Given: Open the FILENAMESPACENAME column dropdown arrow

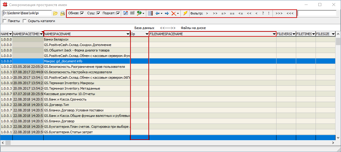Looking at the screenshot, I should tap(274, 34).
